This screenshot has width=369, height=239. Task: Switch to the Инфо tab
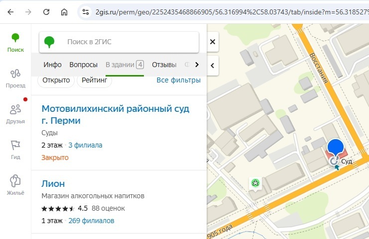click(x=52, y=65)
